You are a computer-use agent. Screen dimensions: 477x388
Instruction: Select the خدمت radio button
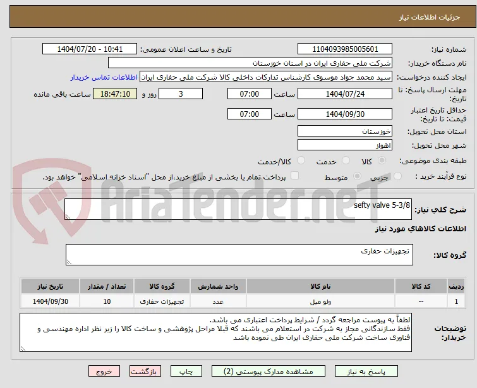[346, 161]
